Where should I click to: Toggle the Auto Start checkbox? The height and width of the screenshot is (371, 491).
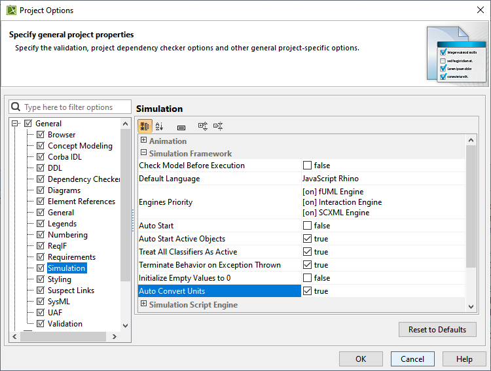pos(307,226)
